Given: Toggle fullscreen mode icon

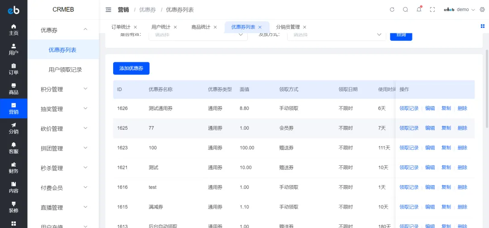Looking at the screenshot, I should (x=432, y=9).
